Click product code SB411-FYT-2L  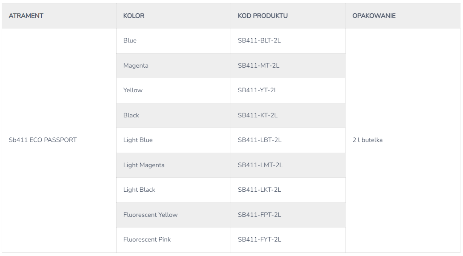[259, 239]
